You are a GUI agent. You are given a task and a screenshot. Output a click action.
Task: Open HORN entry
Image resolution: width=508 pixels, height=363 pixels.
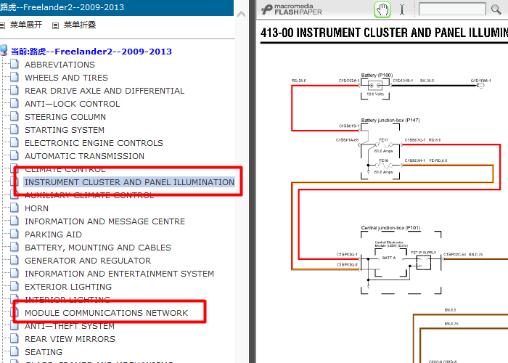tap(36, 208)
